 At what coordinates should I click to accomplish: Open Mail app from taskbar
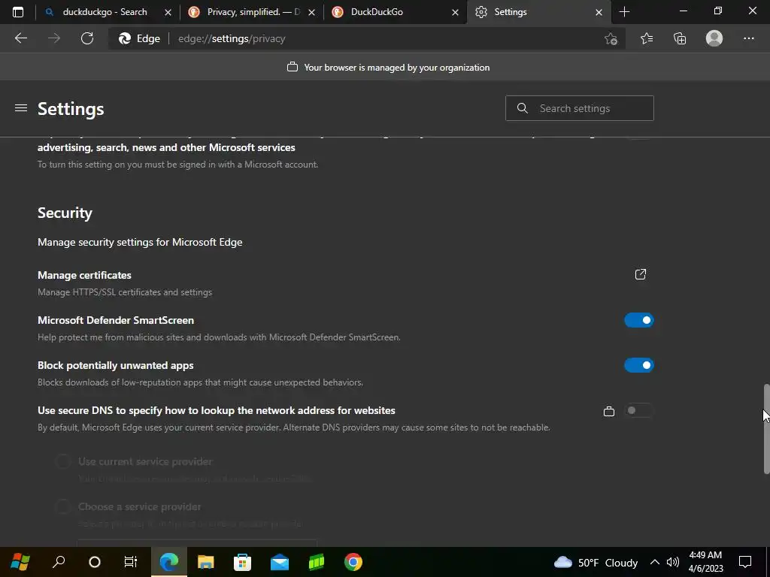[x=280, y=562]
